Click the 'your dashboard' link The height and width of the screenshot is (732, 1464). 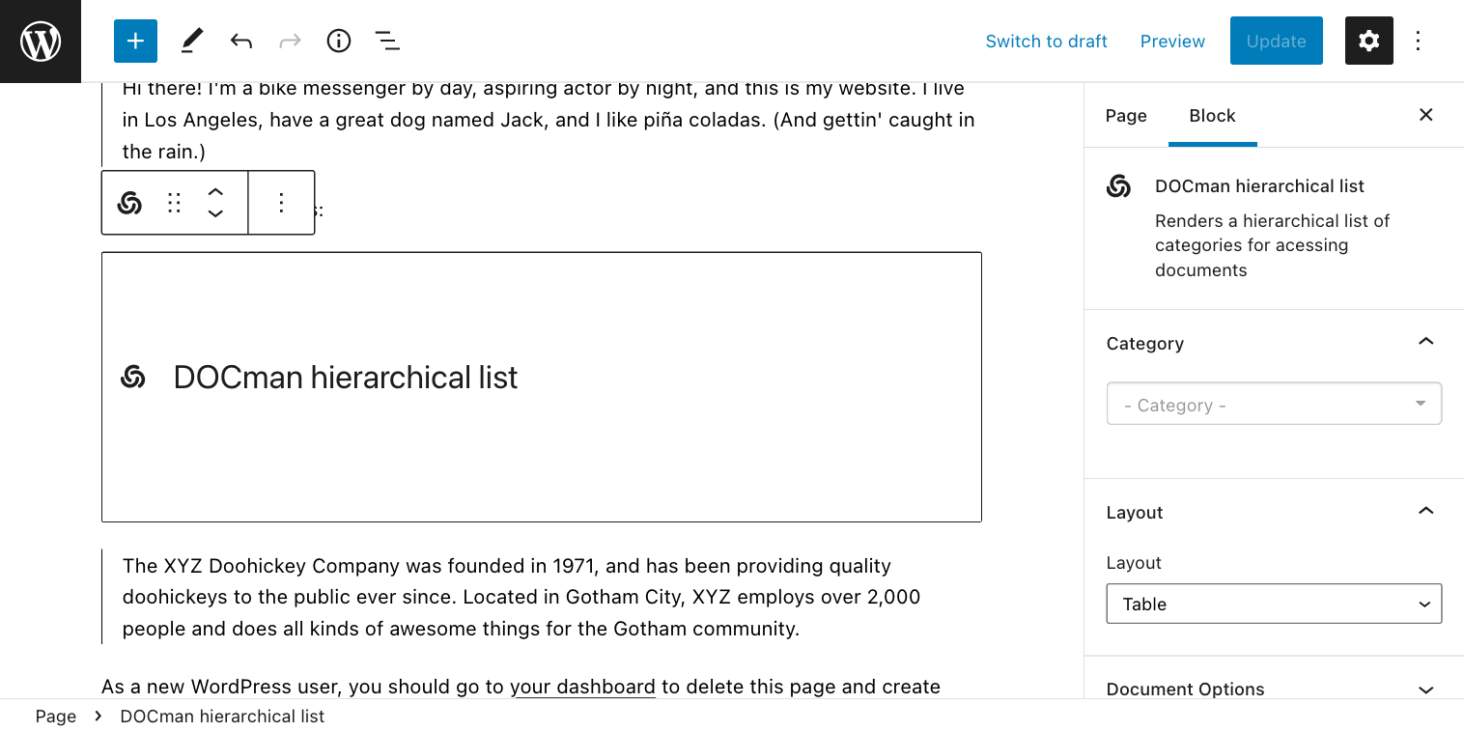582,687
